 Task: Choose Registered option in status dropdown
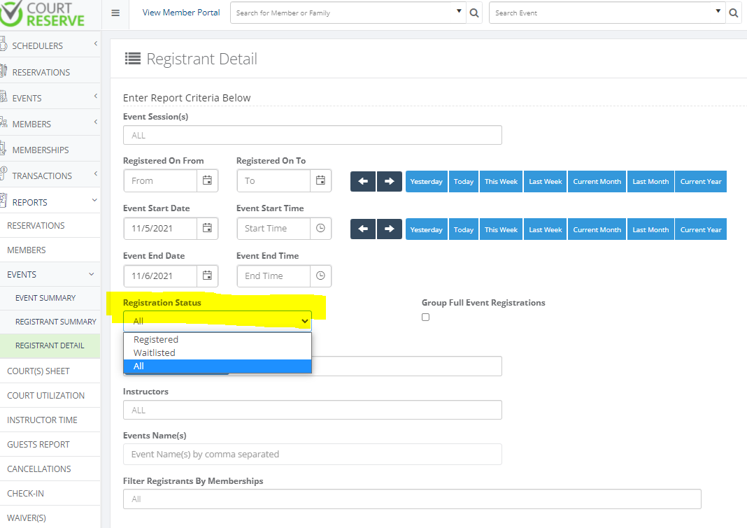click(x=156, y=340)
